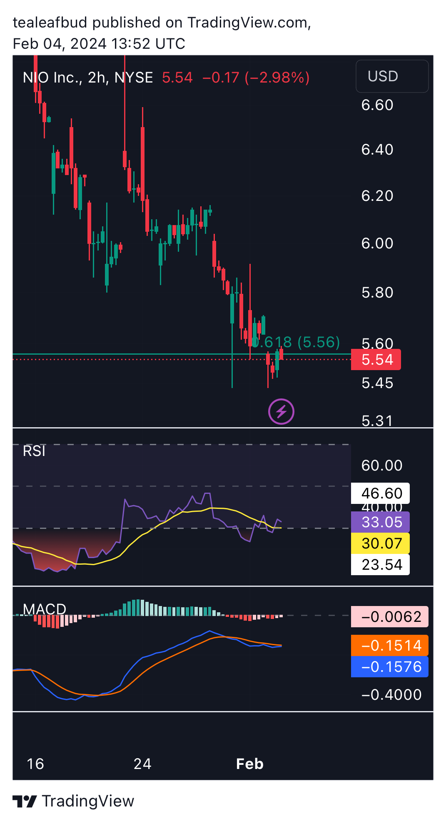The height and width of the screenshot is (824, 446).
Task: Click the 24 date on time axis
Action: [142, 764]
